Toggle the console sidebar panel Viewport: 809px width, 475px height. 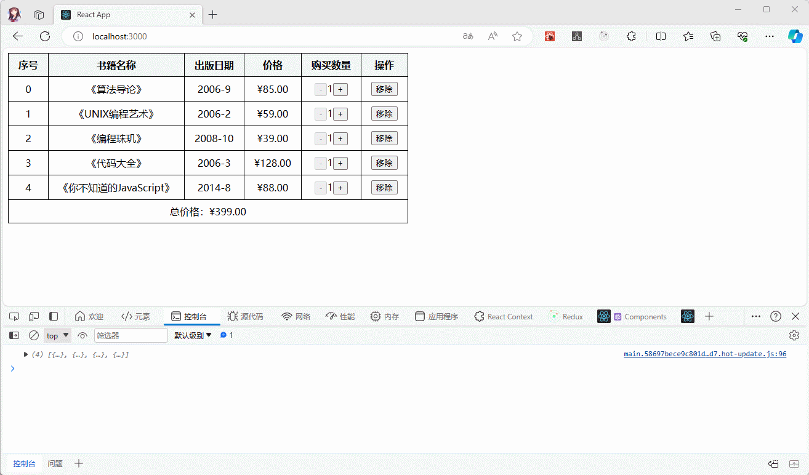tap(14, 335)
